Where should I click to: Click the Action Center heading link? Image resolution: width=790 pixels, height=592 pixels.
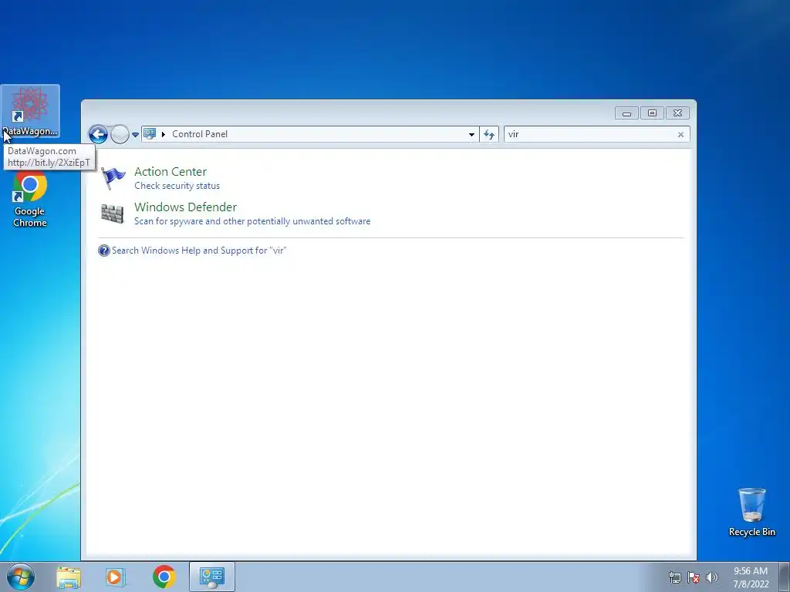170,172
